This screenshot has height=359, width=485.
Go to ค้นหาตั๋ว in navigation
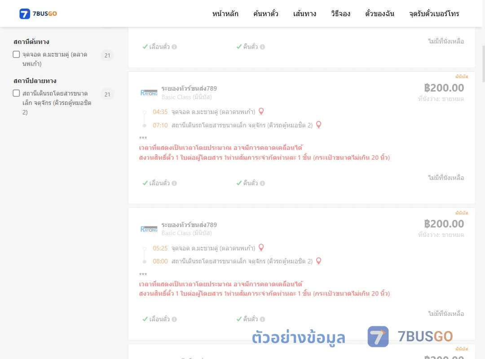(x=266, y=13)
